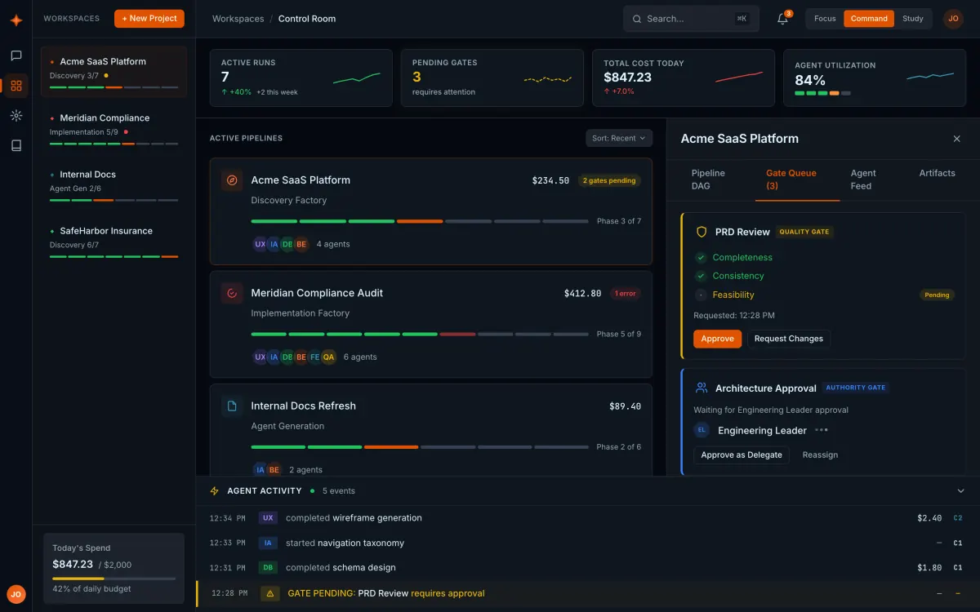Click the Acme SaaS Platform compass icon
980x612 pixels.
[232, 180]
